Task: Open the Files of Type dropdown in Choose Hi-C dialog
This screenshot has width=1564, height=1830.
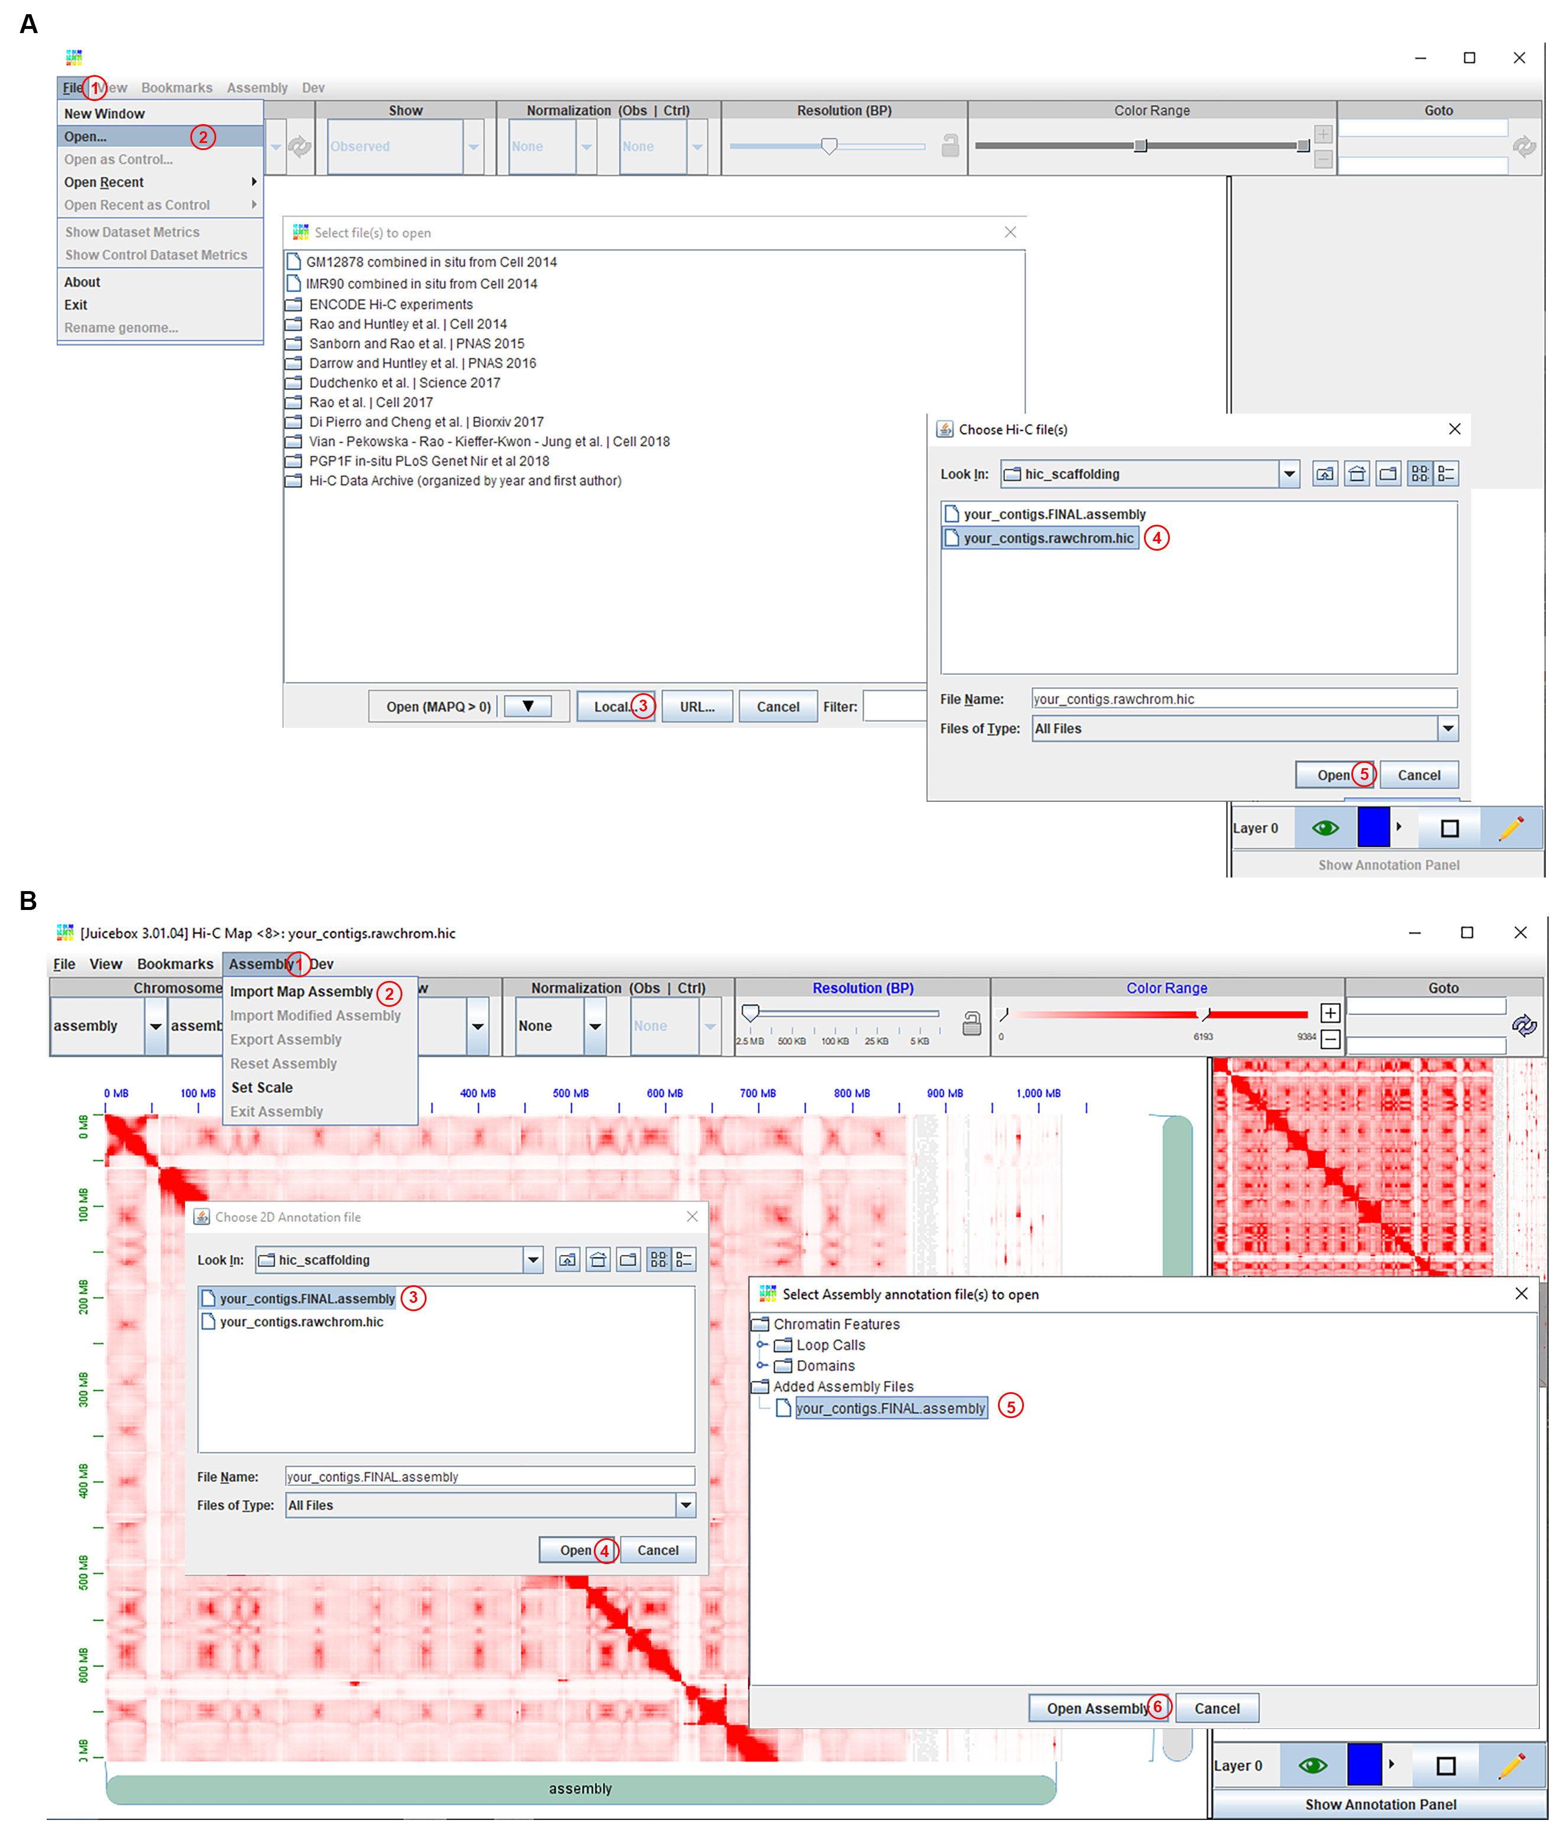Action: coord(1446,729)
